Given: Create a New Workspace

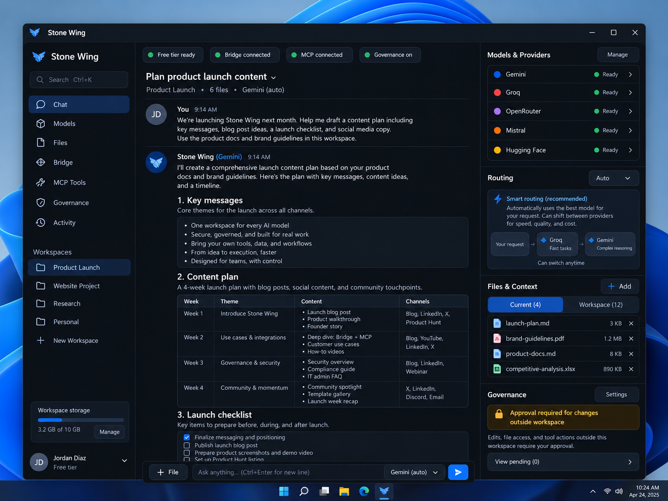Looking at the screenshot, I should pos(79,340).
